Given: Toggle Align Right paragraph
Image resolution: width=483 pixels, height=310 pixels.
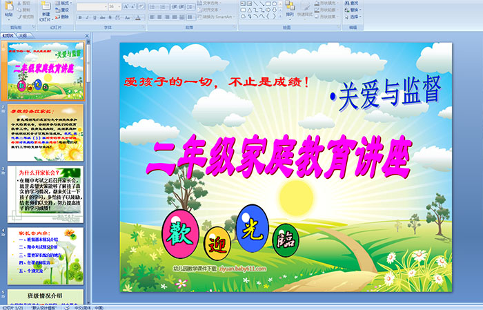Looking at the screenshot, I should [167, 17].
